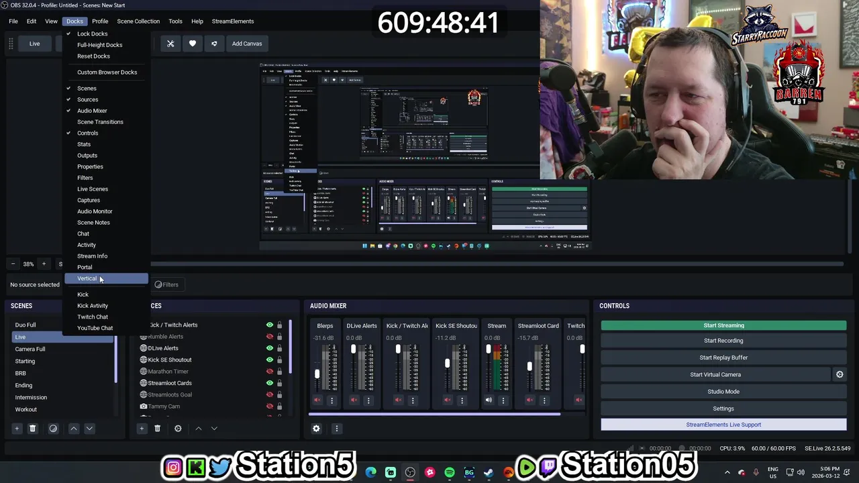
Task: Zoom out the preview with minus icon
Action: (x=13, y=264)
